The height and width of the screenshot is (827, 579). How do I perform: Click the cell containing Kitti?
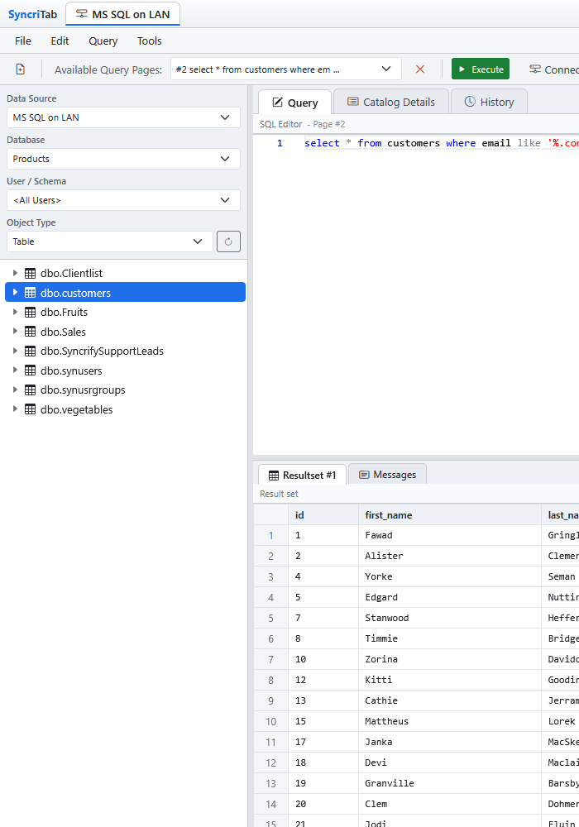450,680
